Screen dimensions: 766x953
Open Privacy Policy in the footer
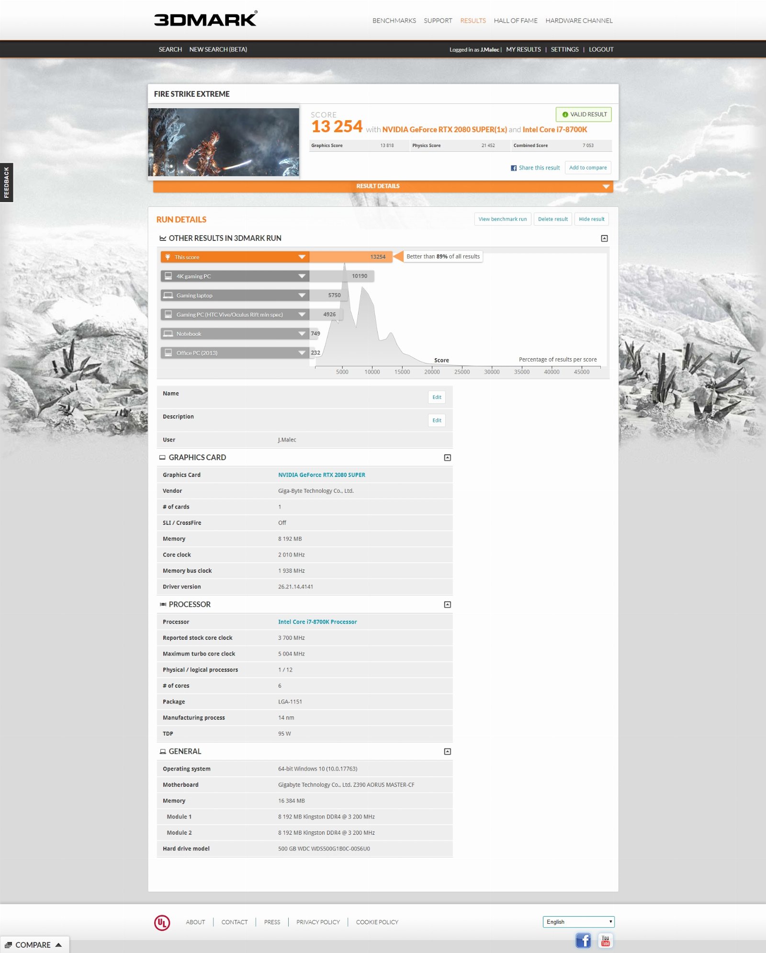(318, 922)
